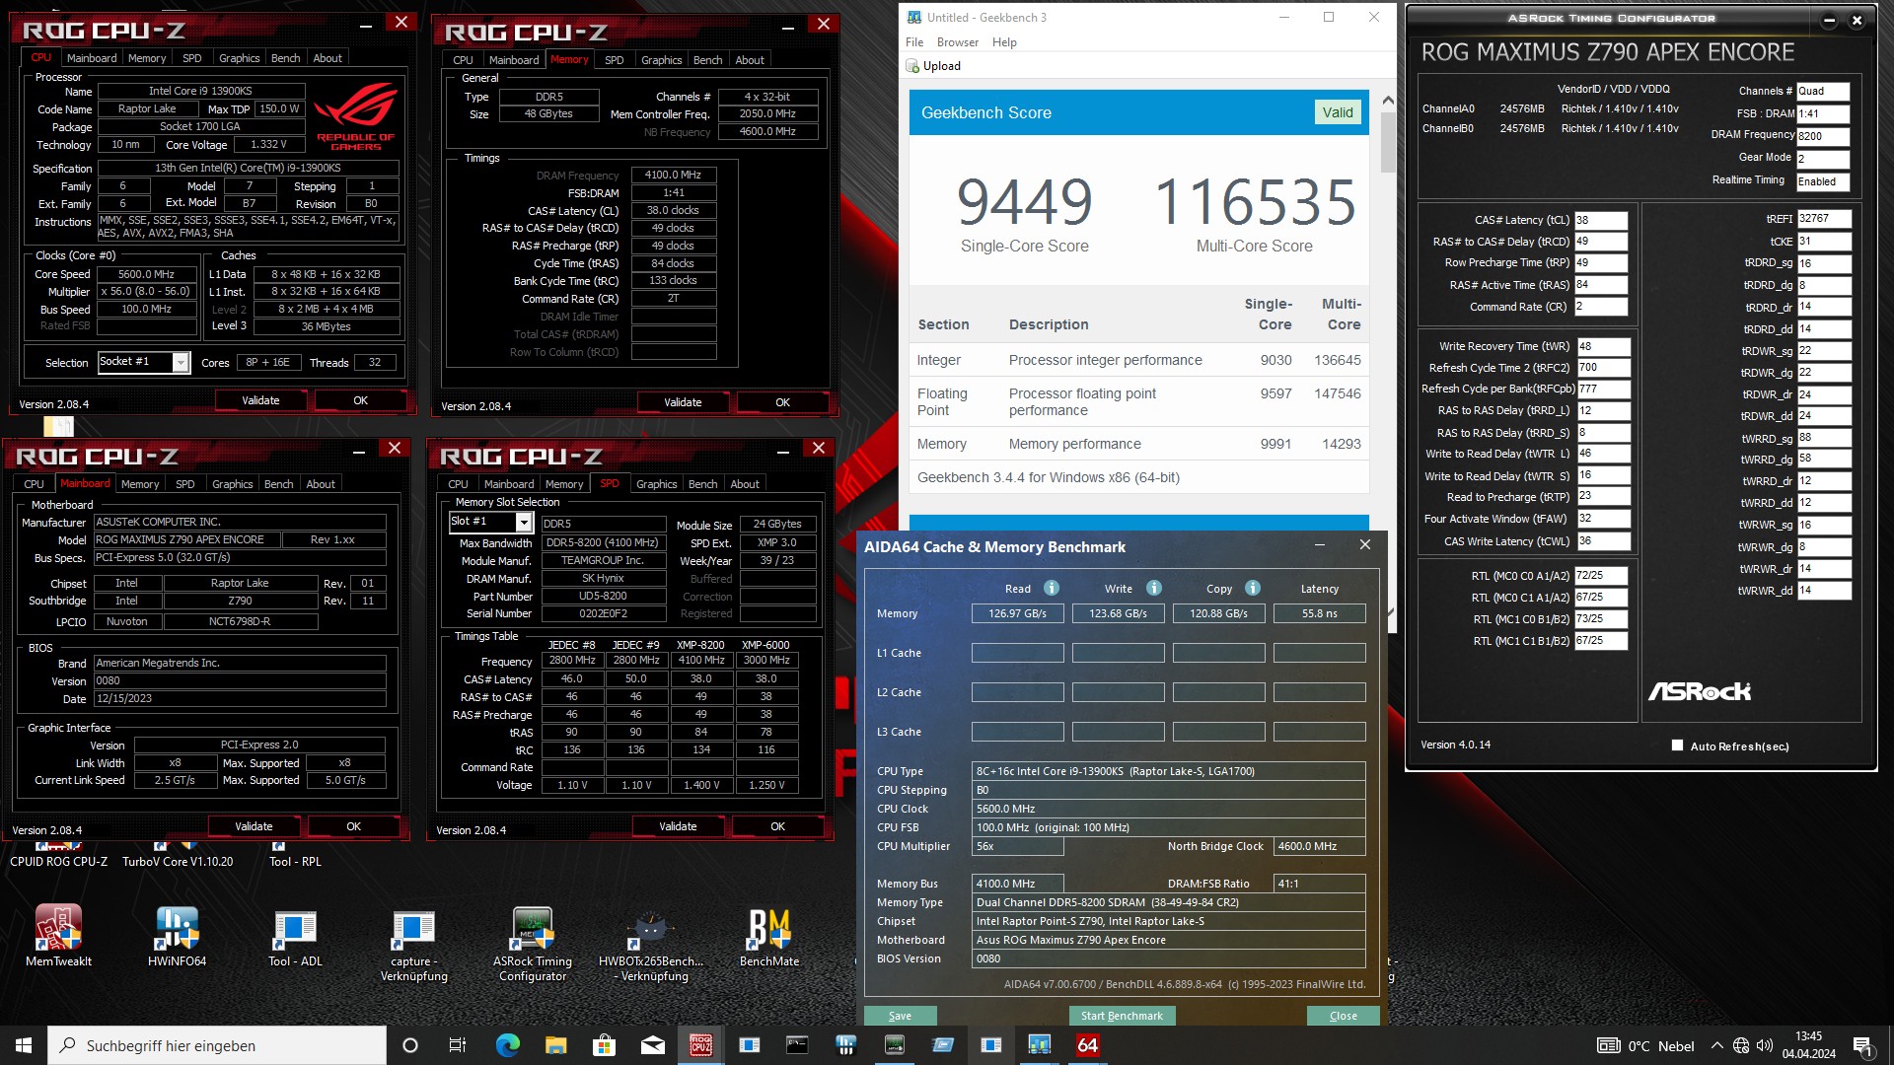Click OK in CPU-Z Memory window

pos(782,402)
